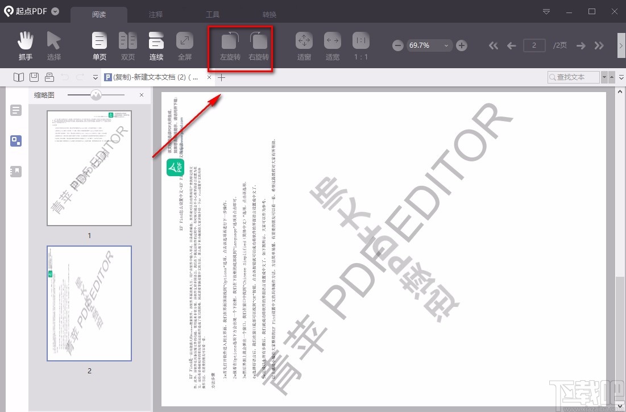Switch to the 注释 (annotate) tab
The width and height of the screenshot is (626, 412).
[x=155, y=14]
